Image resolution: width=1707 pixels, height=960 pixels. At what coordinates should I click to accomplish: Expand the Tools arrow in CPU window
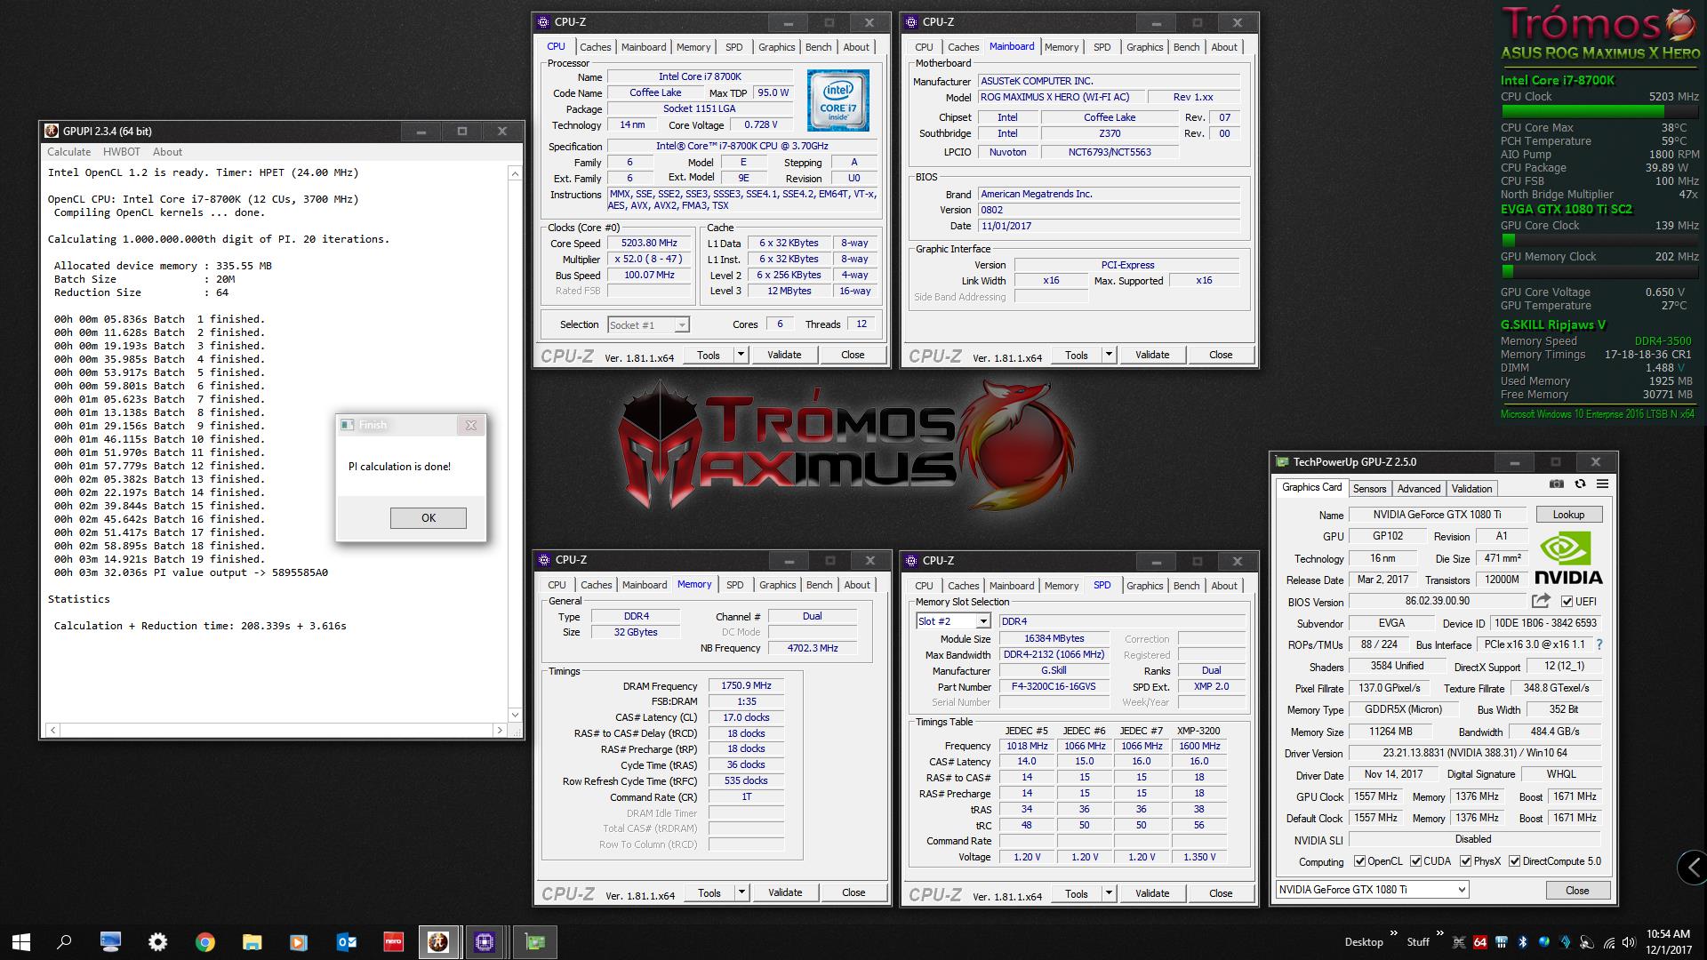[741, 355]
